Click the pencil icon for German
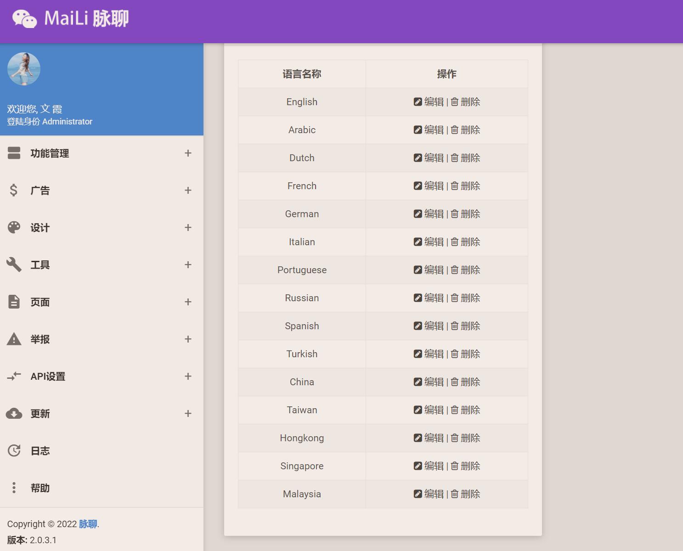Image resolution: width=683 pixels, height=551 pixels. pos(418,214)
